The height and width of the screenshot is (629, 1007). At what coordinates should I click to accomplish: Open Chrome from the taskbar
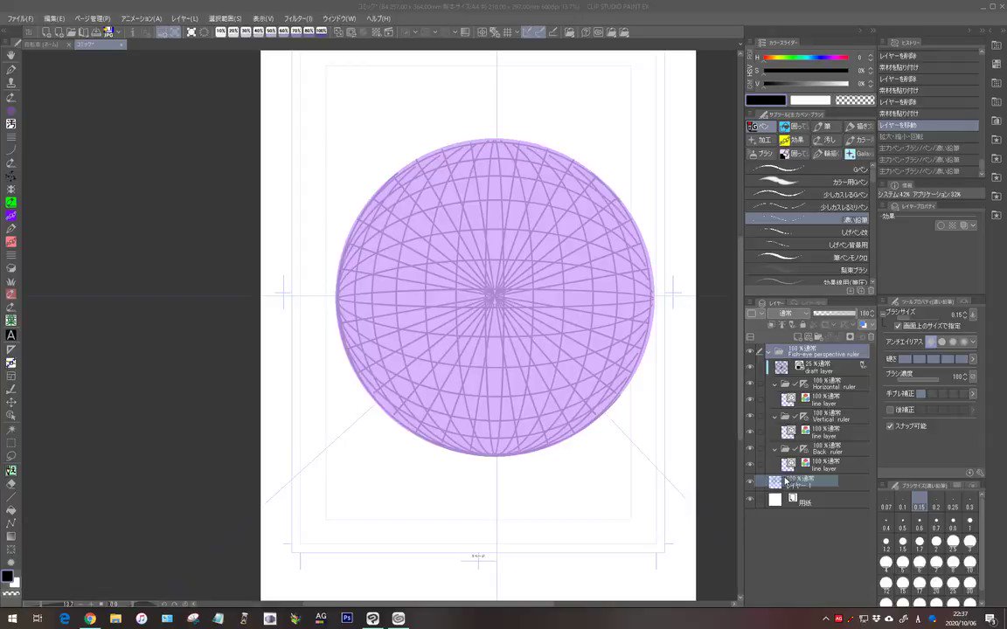[x=90, y=619]
